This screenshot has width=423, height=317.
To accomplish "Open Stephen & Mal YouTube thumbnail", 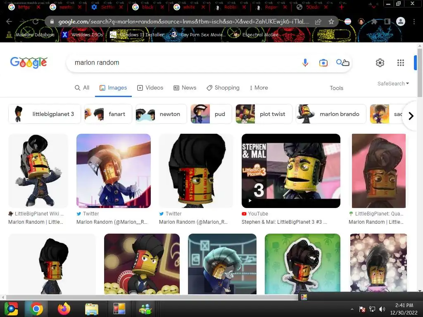I will (x=291, y=170).
